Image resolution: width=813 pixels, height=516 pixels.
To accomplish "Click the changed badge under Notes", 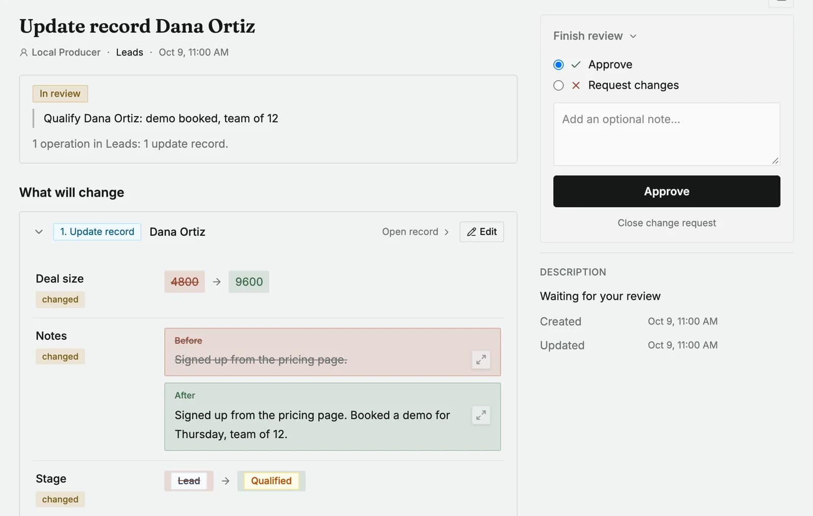I will coord(60,357).
